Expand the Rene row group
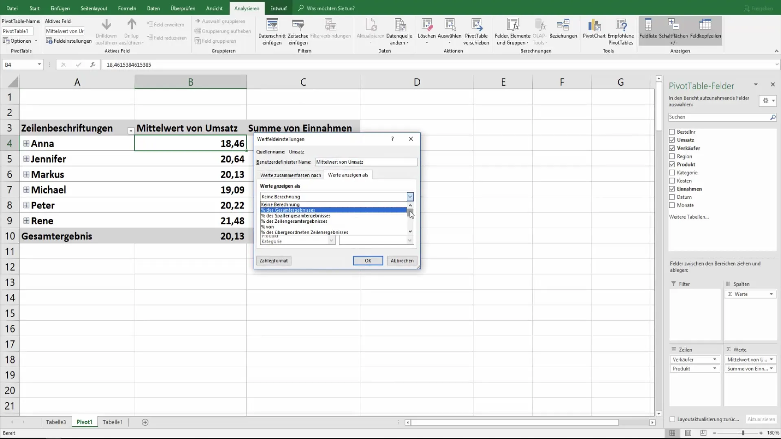The image size is (781, 439). [26, 221]
